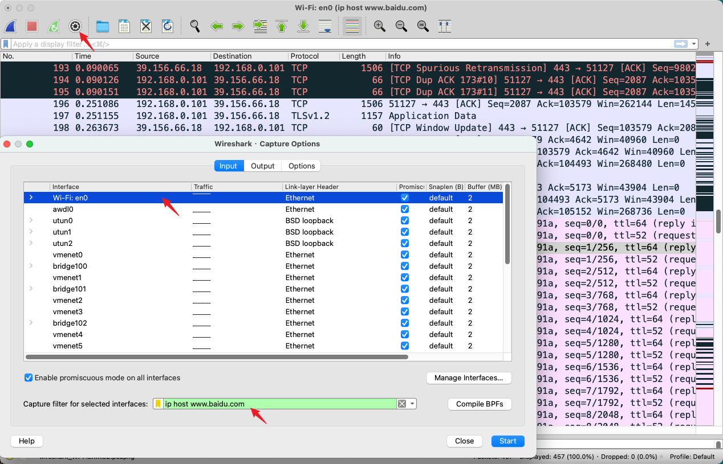Toggle promiscuous checkbox for vmenet0

(x=405, y=254)
